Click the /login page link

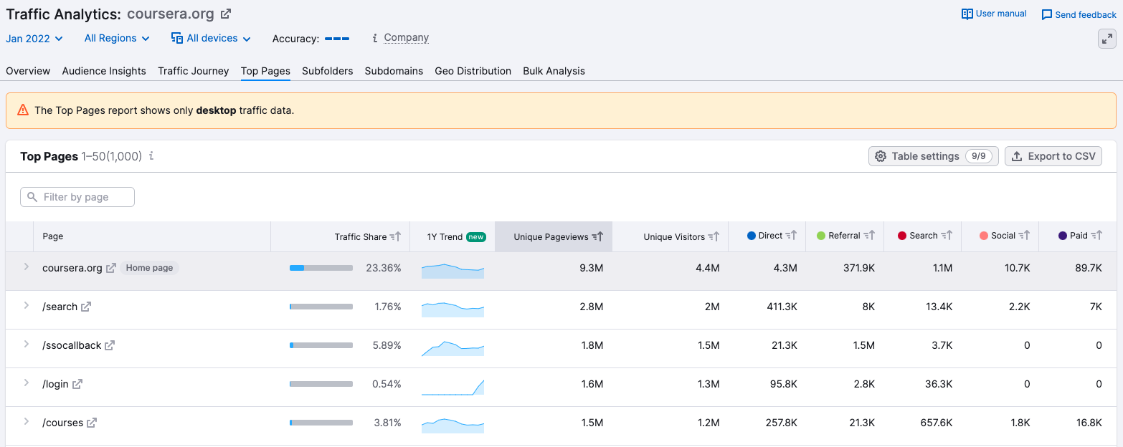tap(55, 384)
